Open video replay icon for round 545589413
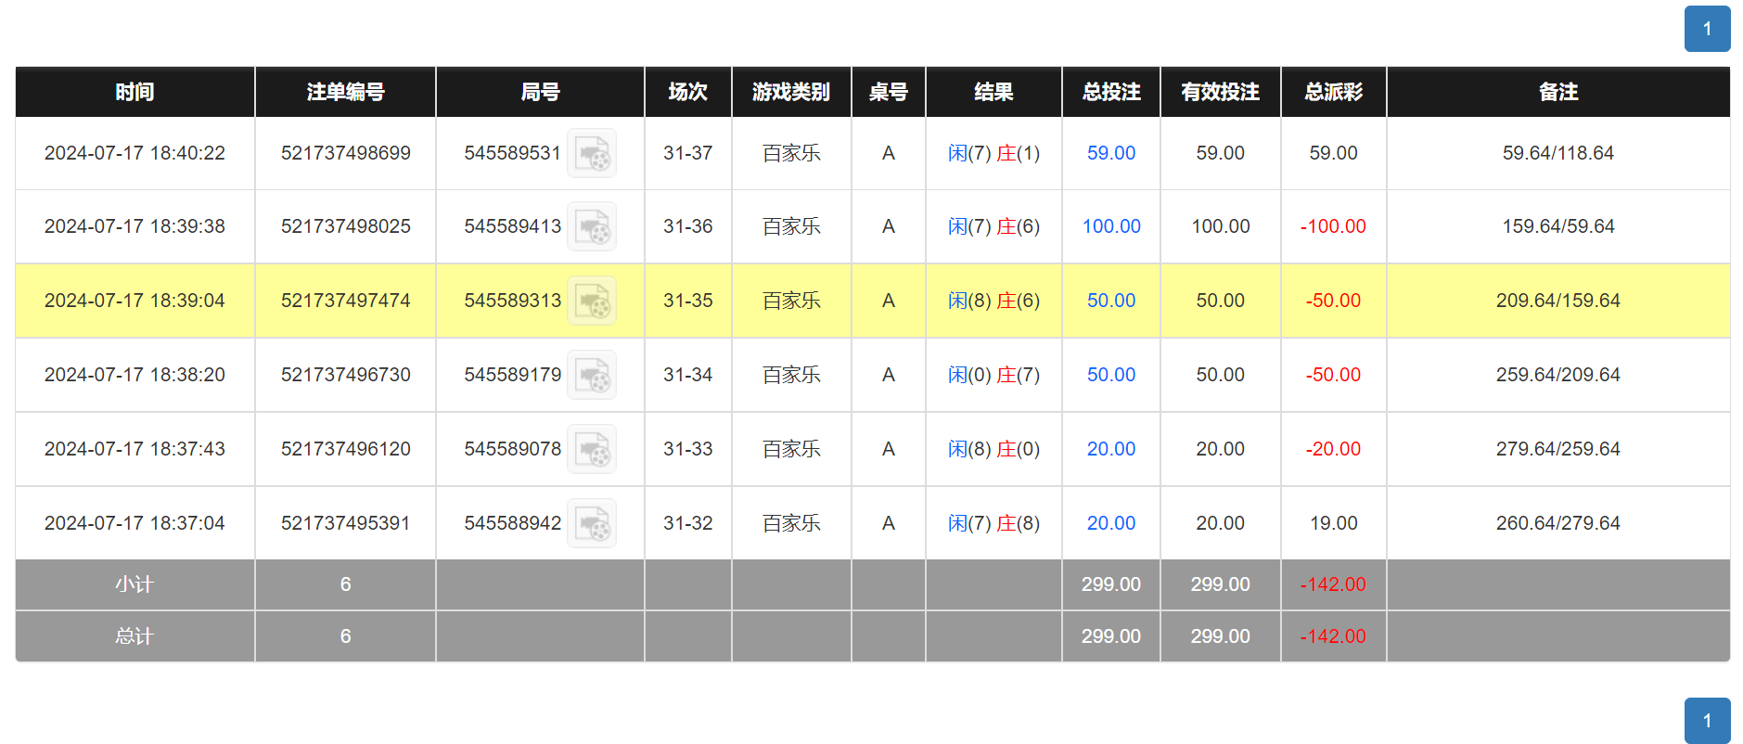 [x=591, y=227]
